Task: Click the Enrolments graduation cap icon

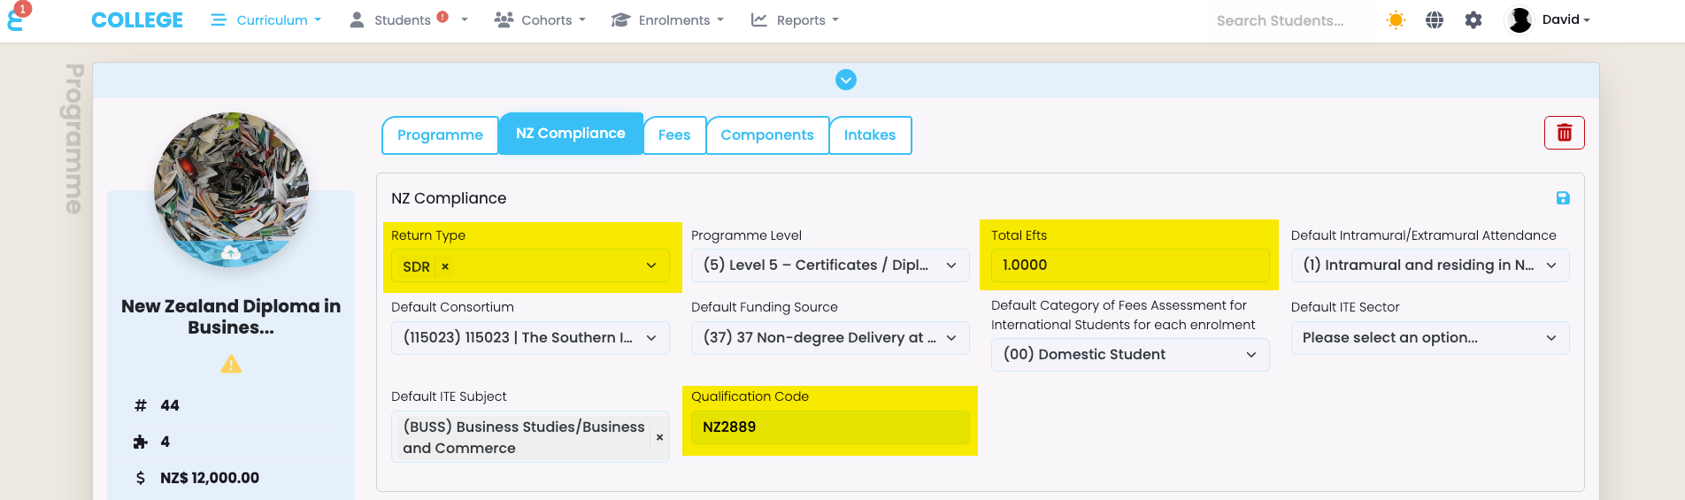Action: (x=620, y=19)
